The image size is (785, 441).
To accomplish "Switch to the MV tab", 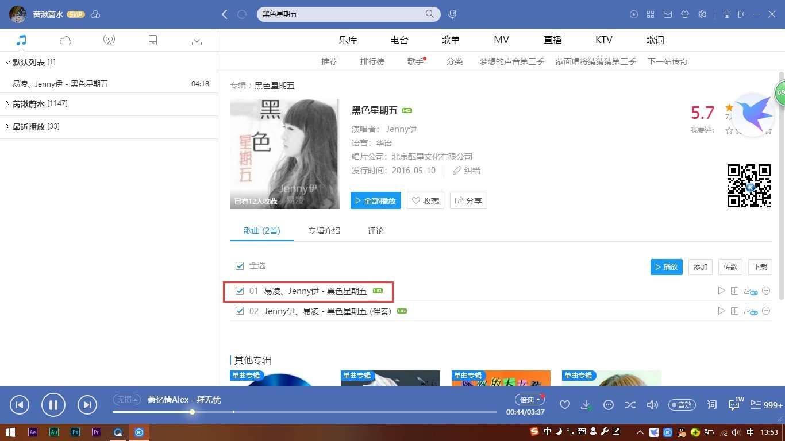I will point(502,40).
